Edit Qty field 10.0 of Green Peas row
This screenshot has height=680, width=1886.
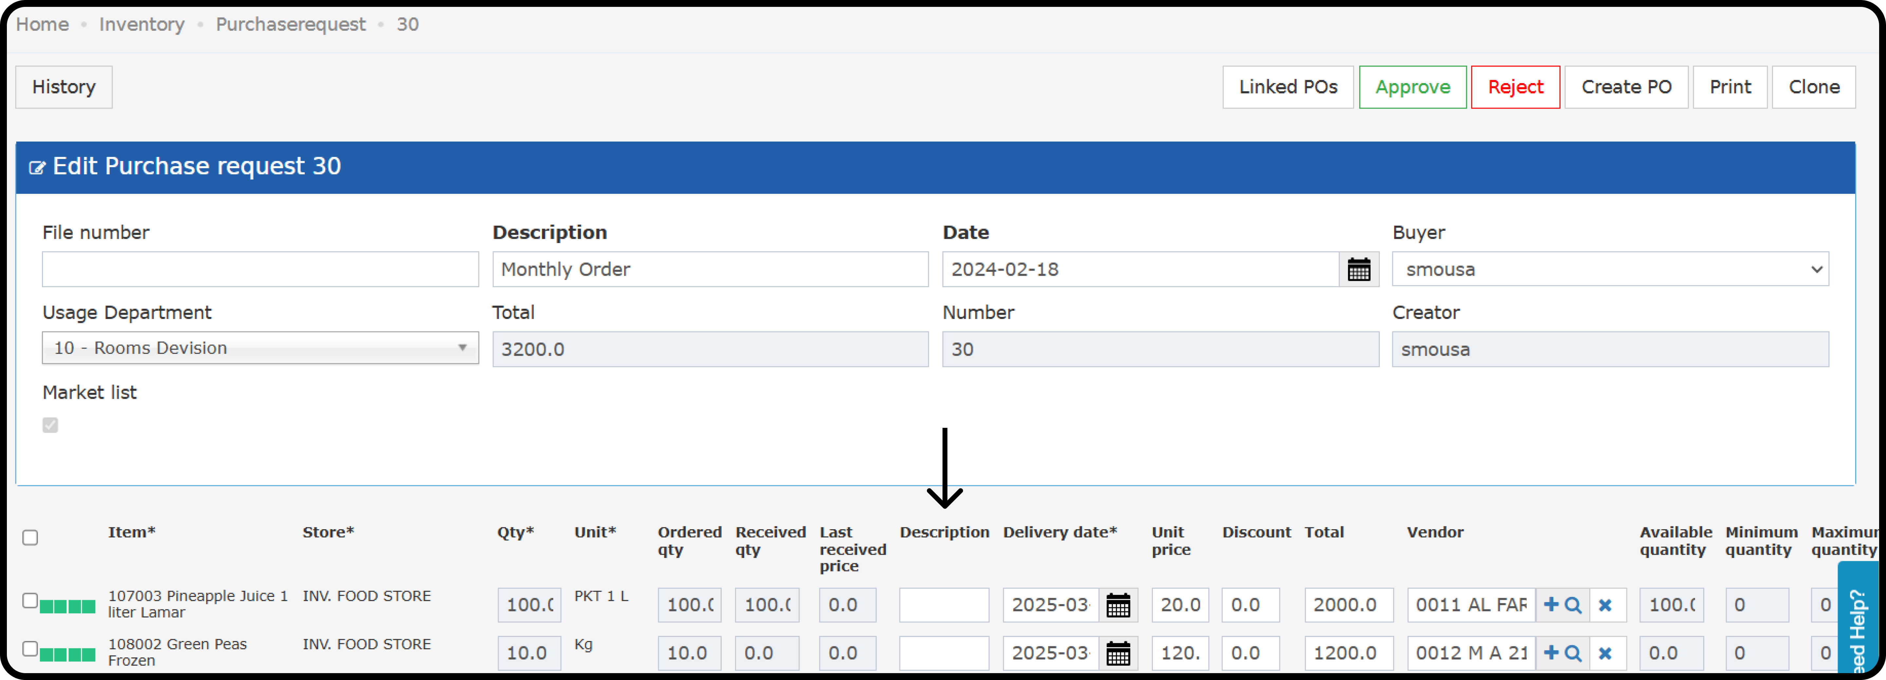[529, 653]
